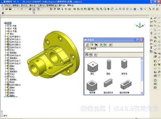
Task: Toggle the second list view button above thumbnails
Action: [91, 55]
